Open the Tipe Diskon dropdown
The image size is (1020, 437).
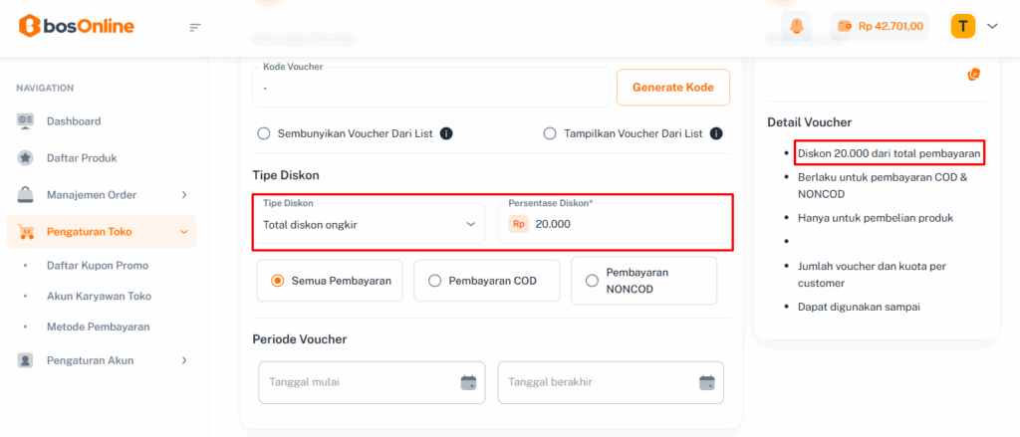click(x=369, y=224)
